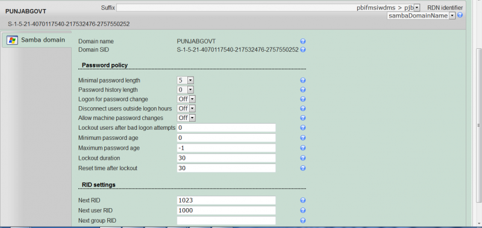Open help for Domain SID
The width and height of the screenshot is (482, 228).
pos(303,49)
